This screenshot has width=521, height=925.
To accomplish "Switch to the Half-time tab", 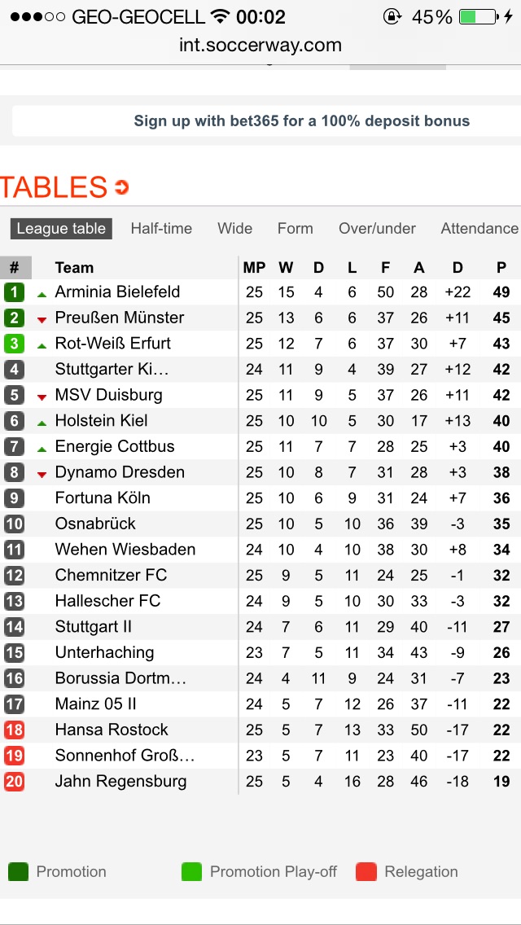I will (161, 229).
